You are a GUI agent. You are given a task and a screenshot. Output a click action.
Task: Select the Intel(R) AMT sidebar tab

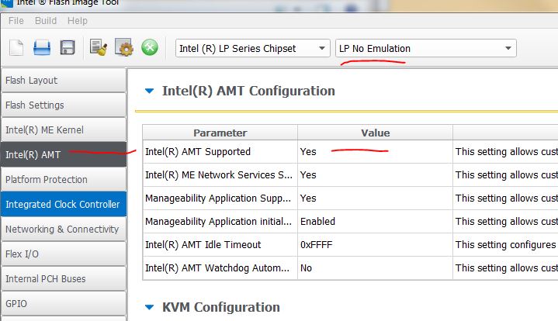click(x=64, y=154)
